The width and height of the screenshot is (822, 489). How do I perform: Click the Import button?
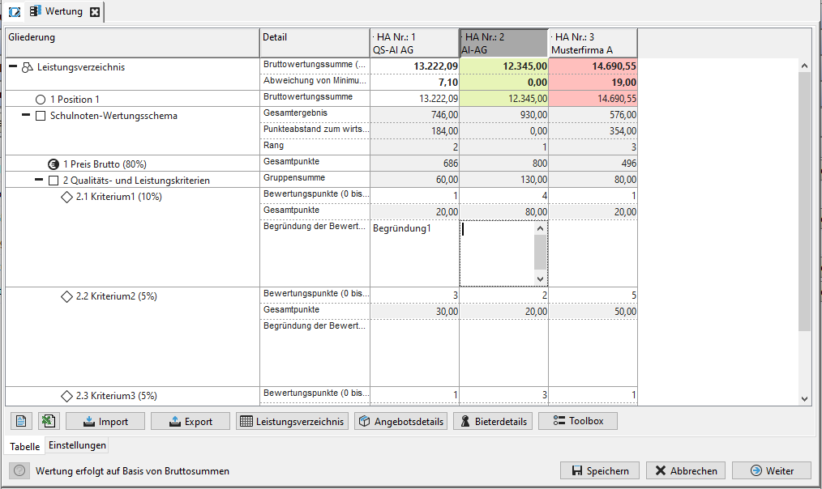pos(105,421)
